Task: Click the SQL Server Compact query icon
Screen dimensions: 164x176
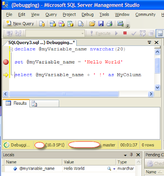Action: [x=81, y=23]
